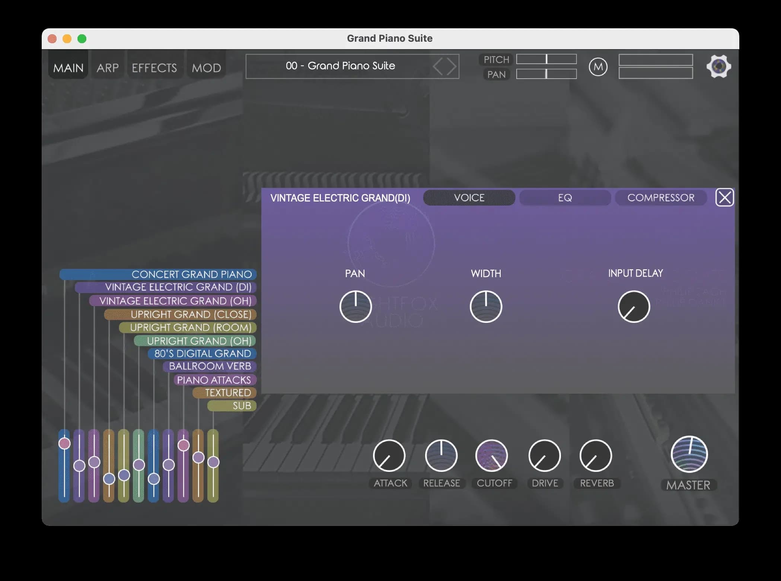
Task: Click the WIDTH knob for Vintage Electric Grand
Action: click(x=486, y=306)
